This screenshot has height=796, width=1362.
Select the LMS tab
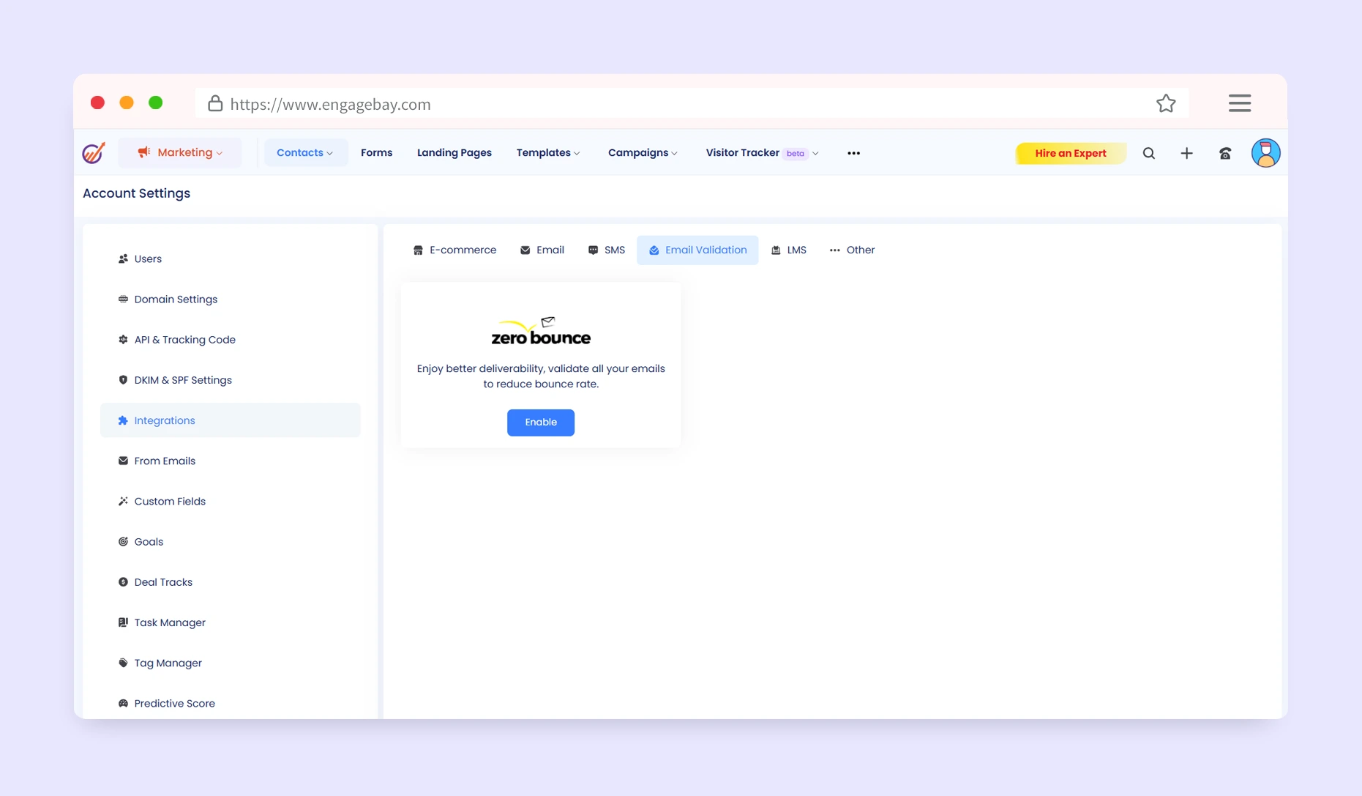tap(788, 250)
